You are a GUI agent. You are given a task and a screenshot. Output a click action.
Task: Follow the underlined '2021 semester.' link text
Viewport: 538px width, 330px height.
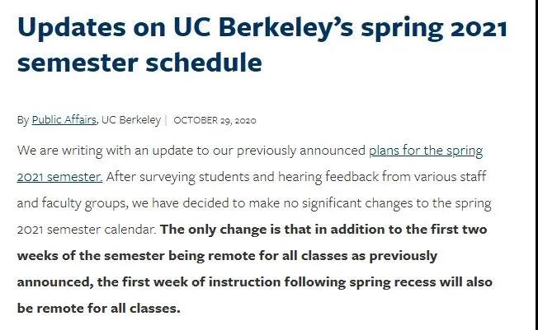(x=59, y=177)
